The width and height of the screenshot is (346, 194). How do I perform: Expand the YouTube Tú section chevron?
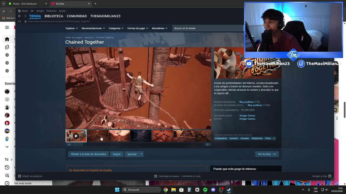11,160
